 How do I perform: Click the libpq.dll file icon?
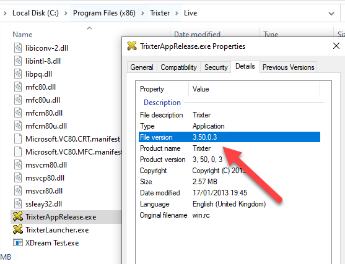coord(18,74)
